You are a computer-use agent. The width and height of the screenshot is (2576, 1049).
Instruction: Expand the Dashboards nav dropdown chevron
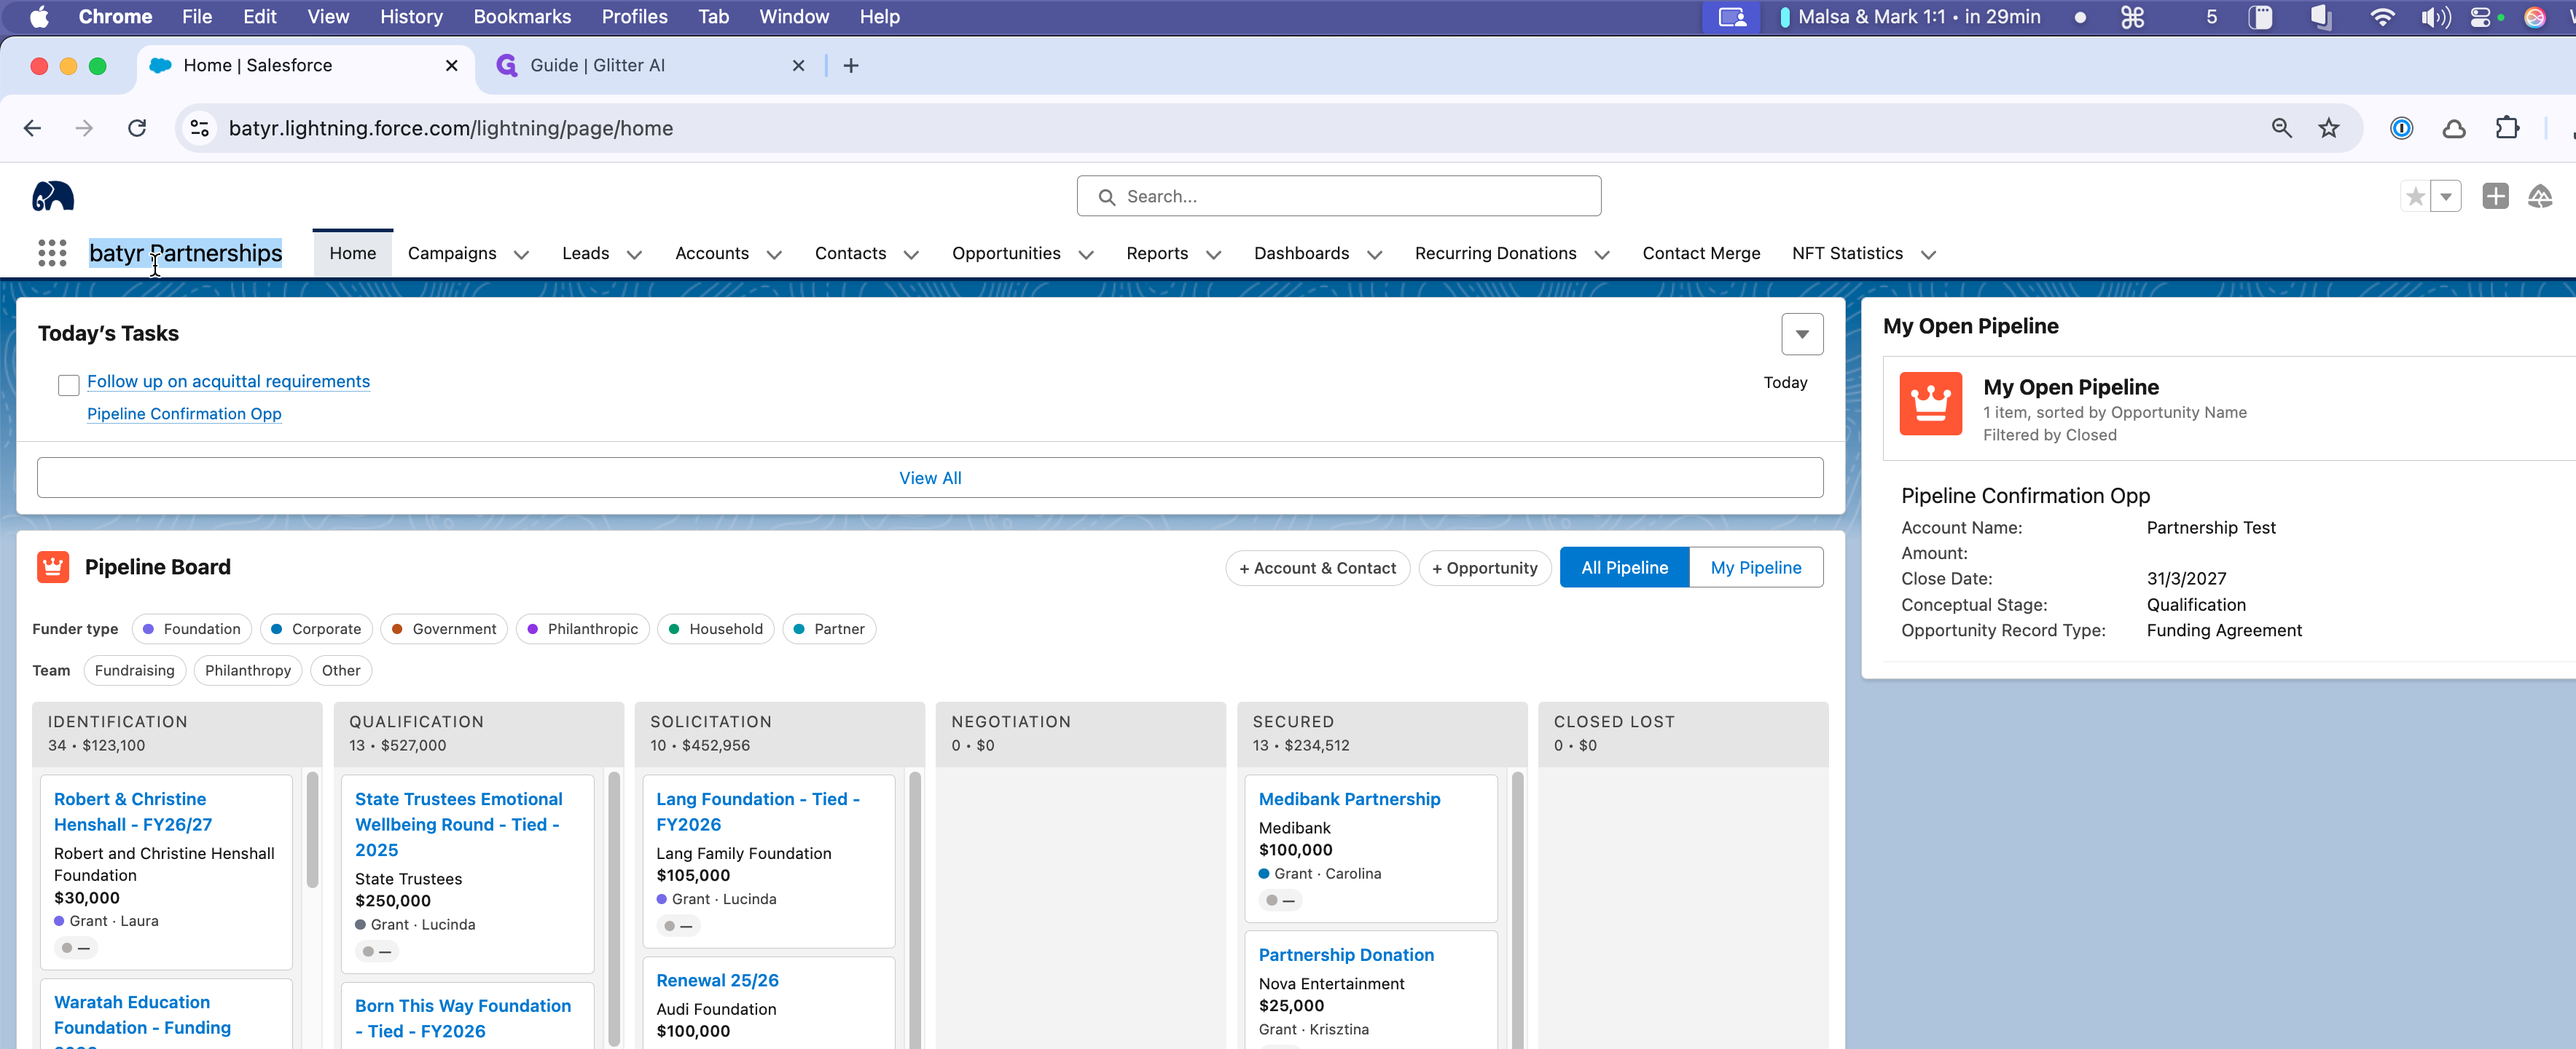[1375, 255]
